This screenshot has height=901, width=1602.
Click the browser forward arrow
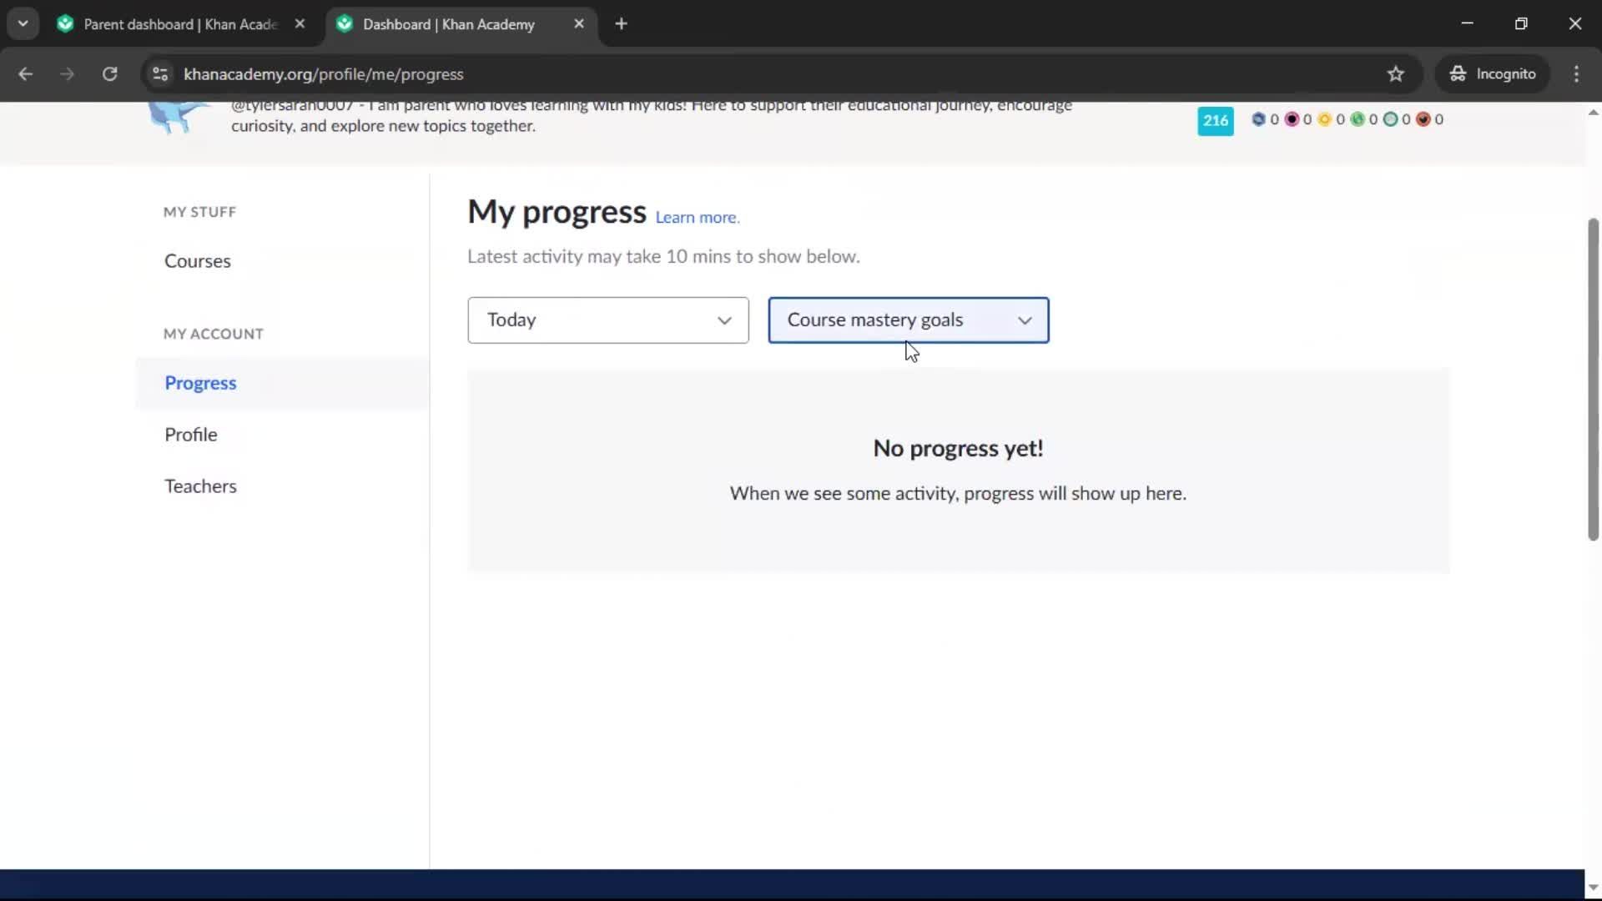[67, 74]
